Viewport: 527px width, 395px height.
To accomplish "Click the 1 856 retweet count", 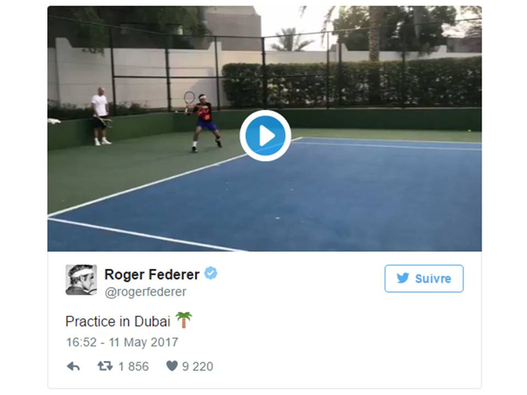I will [133, 366].
